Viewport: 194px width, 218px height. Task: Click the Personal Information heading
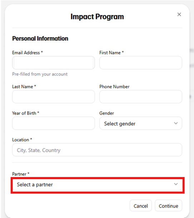coord(40,39)
